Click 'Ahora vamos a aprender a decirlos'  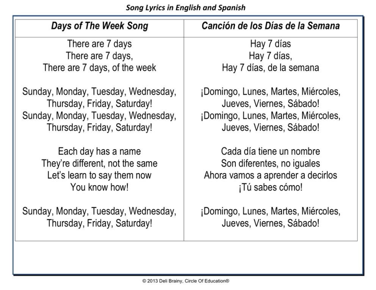click(x=271, y=175)
